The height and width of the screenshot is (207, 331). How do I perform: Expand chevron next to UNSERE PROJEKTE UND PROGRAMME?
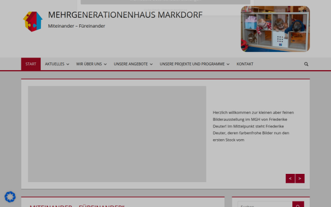coord(228,64)
